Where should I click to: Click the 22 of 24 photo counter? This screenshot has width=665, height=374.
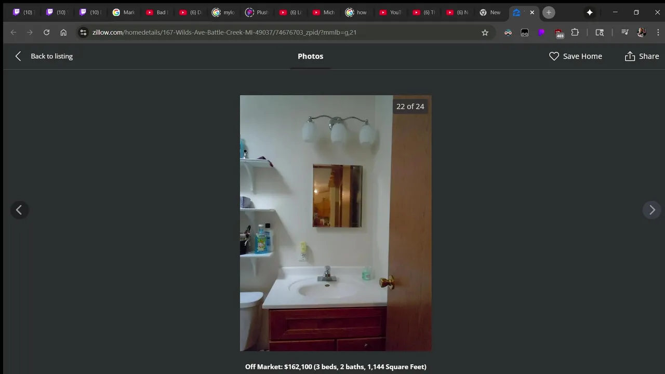410,106
